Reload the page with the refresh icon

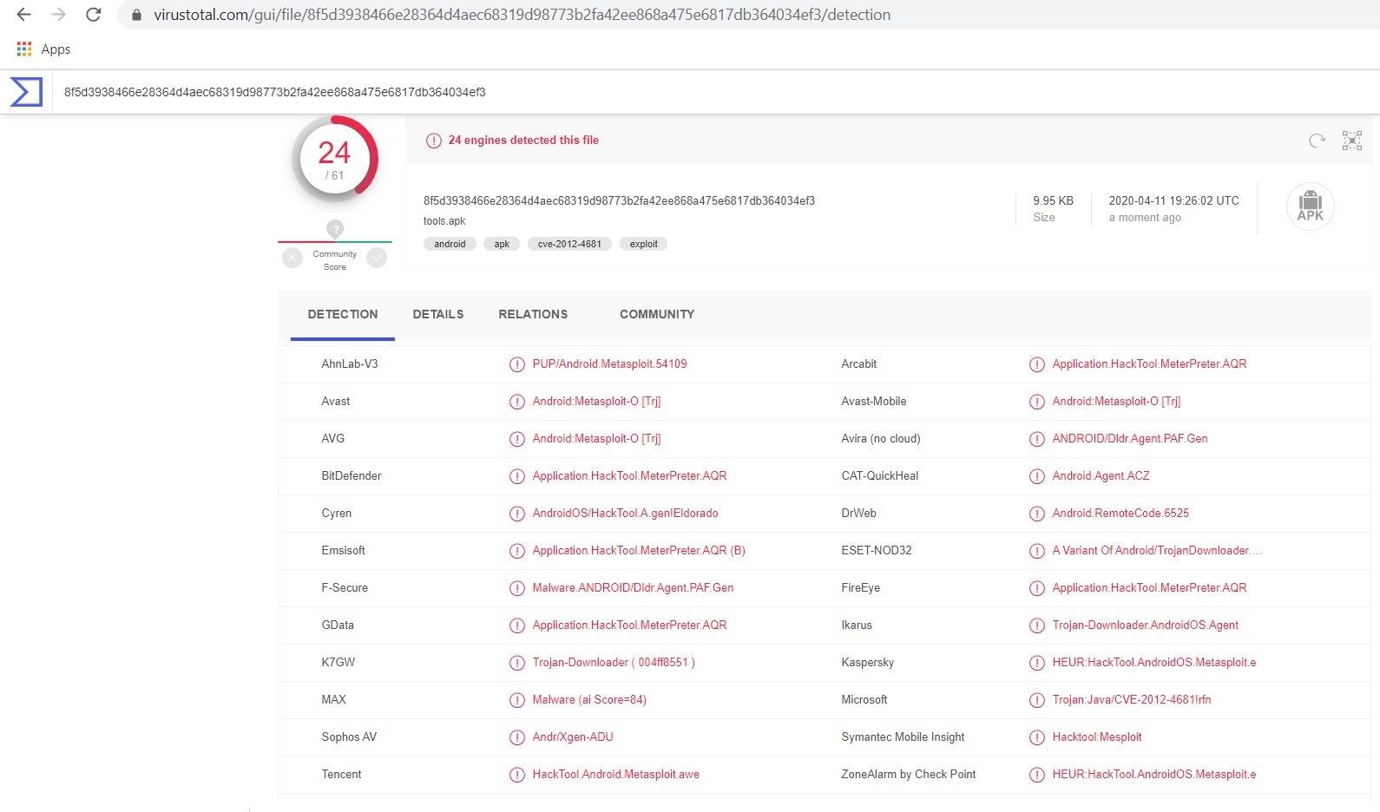tap(94, 15)
